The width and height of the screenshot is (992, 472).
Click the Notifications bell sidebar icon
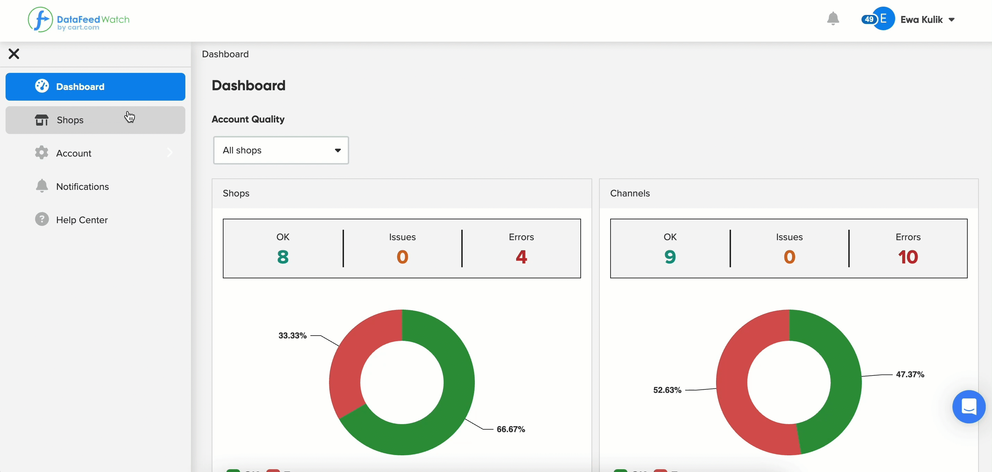tap(42, 186)
